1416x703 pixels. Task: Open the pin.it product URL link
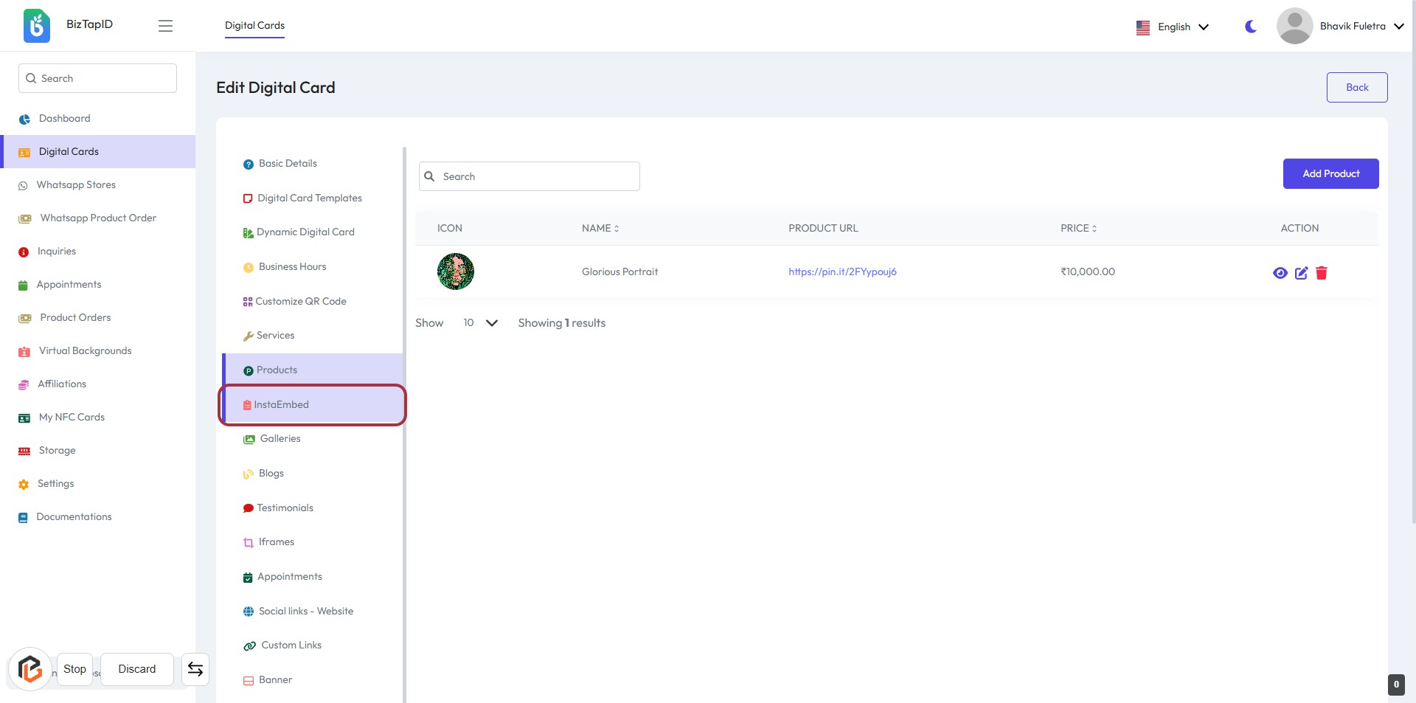point(842,271)
